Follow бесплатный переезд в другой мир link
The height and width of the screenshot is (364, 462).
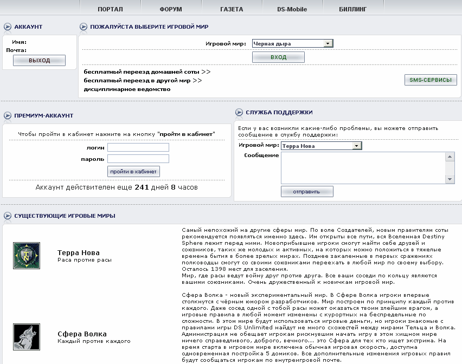point(143,80)
